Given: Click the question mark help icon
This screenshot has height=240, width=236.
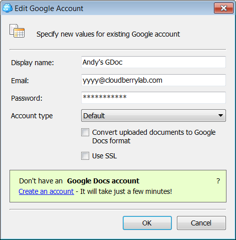Looking at the screenshot, I should pos(218,181).
